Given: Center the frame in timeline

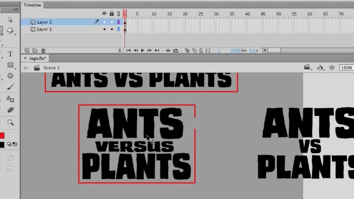Looking at the screenshot, I should tap(168, 50).
